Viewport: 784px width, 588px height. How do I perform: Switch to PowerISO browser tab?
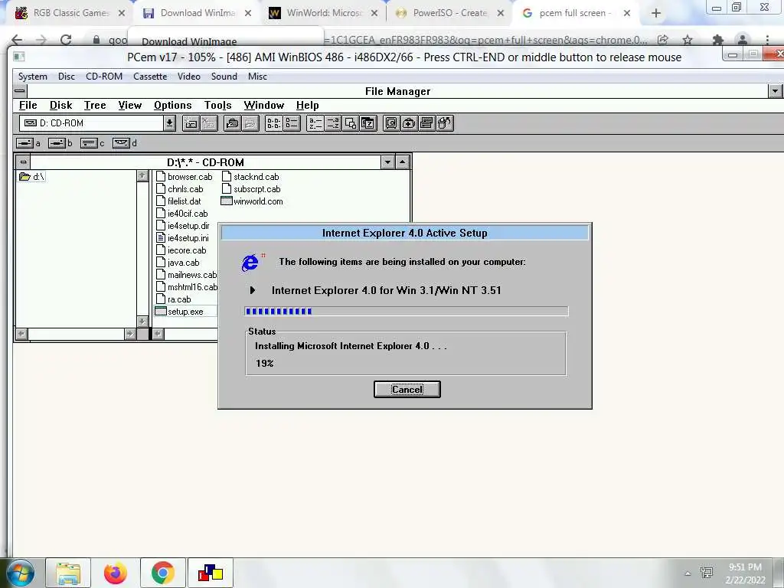[x=449, y=13]
